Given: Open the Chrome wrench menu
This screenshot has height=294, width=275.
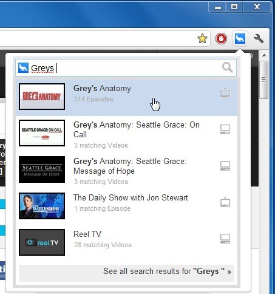Looking at the screenshot, I should click(259, 38).
